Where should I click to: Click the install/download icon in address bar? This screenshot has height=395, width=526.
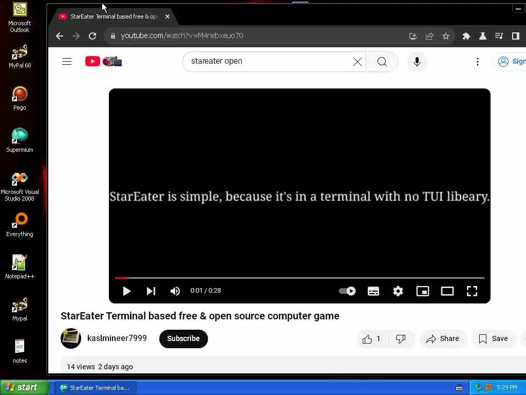413,36
